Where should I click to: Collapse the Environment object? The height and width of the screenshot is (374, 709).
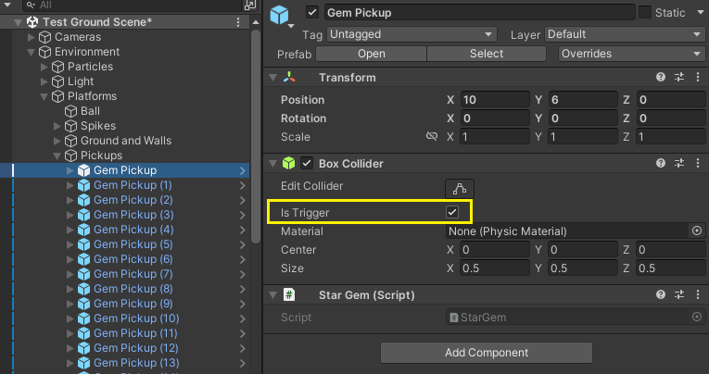pos(32,52)
